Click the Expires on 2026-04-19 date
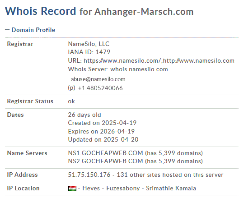The height and width of the screenshot is (198, 239). click(x=101, y=131)
